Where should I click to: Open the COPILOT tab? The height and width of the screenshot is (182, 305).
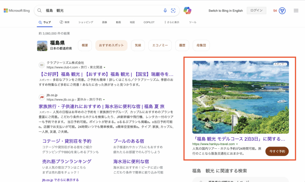coord(149,22)
